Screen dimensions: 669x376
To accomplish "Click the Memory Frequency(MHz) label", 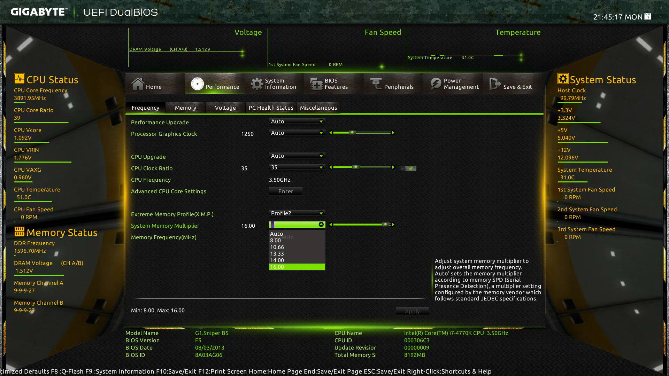I will [x=164, y=237].
